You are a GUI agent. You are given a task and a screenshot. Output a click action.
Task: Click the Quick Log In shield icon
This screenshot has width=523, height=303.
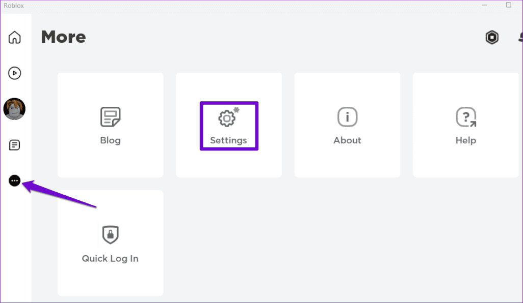pos(110,234)
